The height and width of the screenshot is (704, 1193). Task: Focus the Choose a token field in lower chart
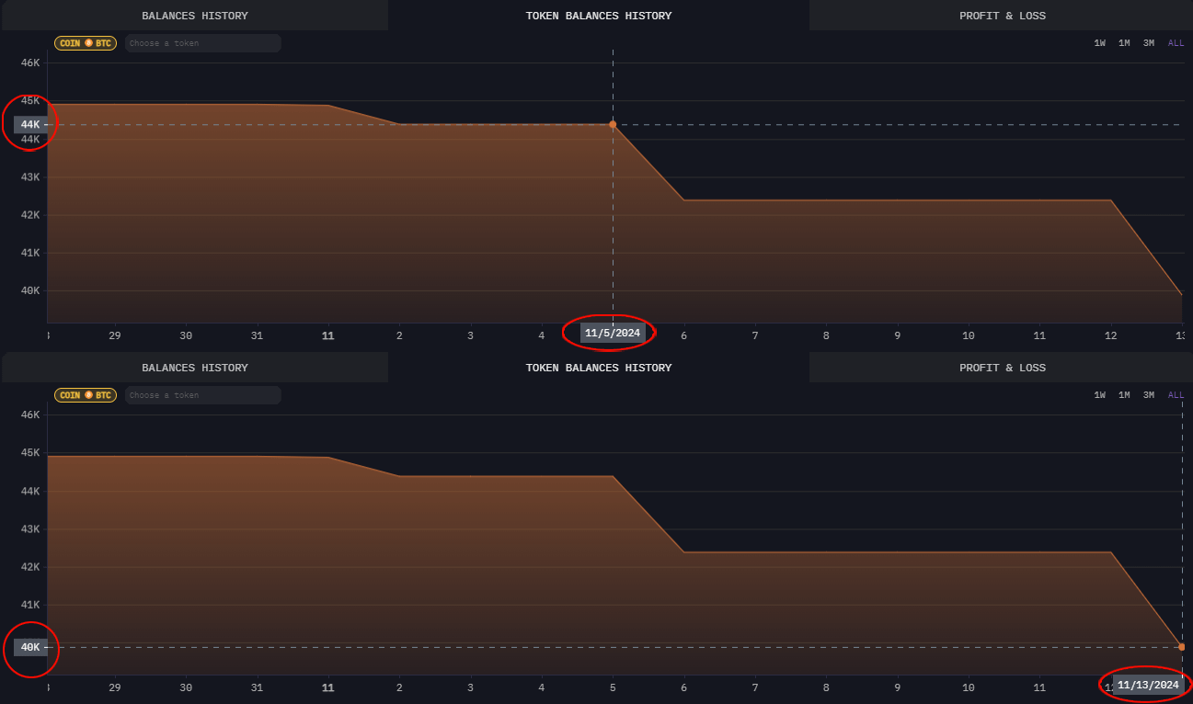click(203, 395)
